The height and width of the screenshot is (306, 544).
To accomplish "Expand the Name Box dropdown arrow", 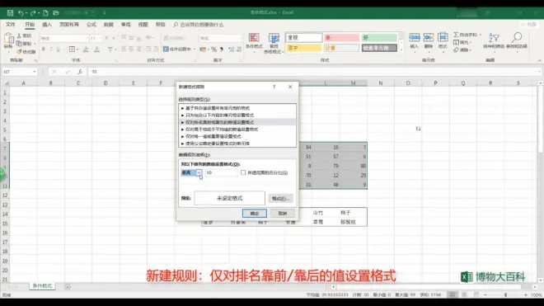I will [35, 72].
